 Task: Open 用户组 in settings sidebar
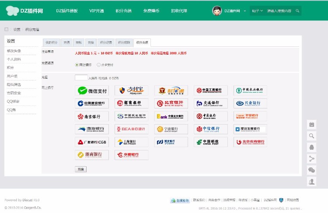pyautogui.click(x=12, y=76)
